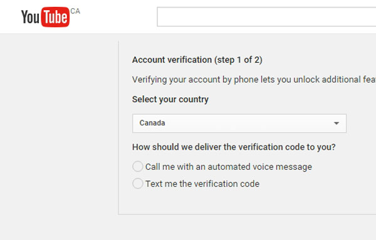Click the 'Verifying your account by phone' description
Viewport: 376px width, 240px height.
[x=254, y=80]
